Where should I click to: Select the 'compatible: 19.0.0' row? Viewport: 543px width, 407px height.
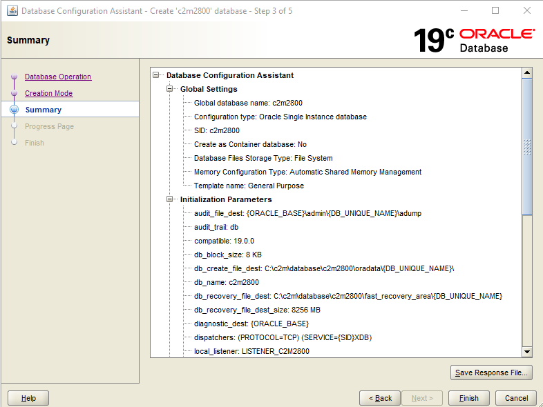224,241
